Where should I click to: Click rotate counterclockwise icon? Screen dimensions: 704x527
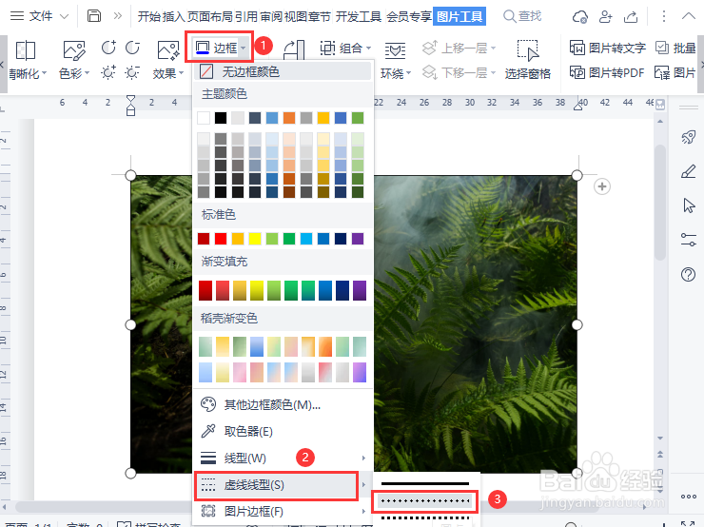click(x=132, y=48)
